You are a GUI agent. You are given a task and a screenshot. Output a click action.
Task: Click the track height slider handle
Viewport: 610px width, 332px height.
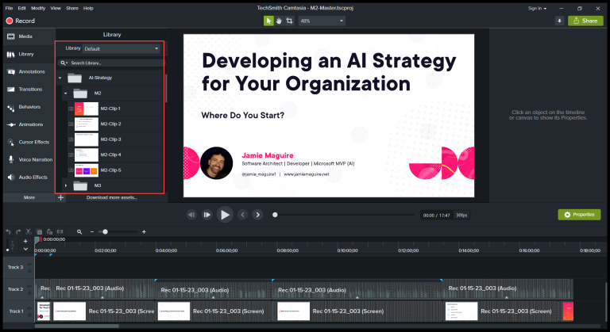pos(7,250)
